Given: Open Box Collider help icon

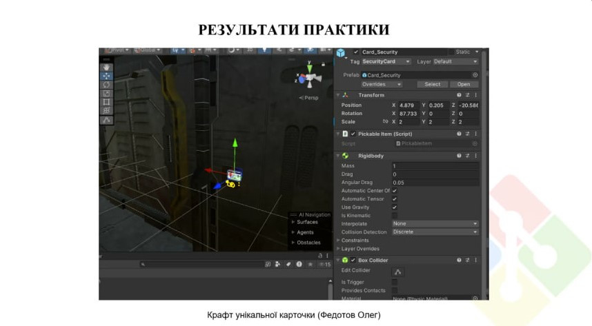Looking at the screenshot, I should tap(459, 260).
